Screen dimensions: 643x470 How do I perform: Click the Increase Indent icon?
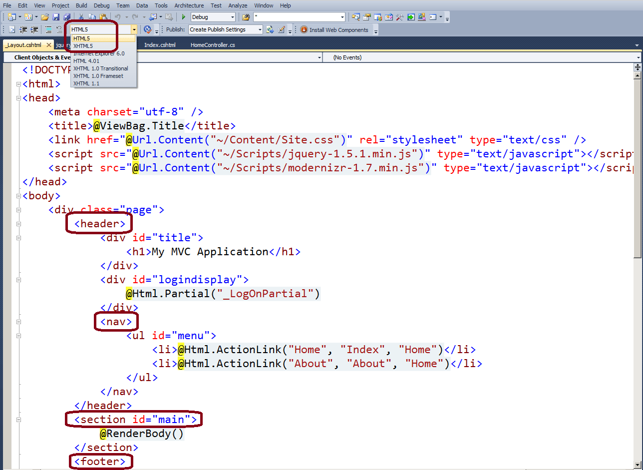click(34, 29)
